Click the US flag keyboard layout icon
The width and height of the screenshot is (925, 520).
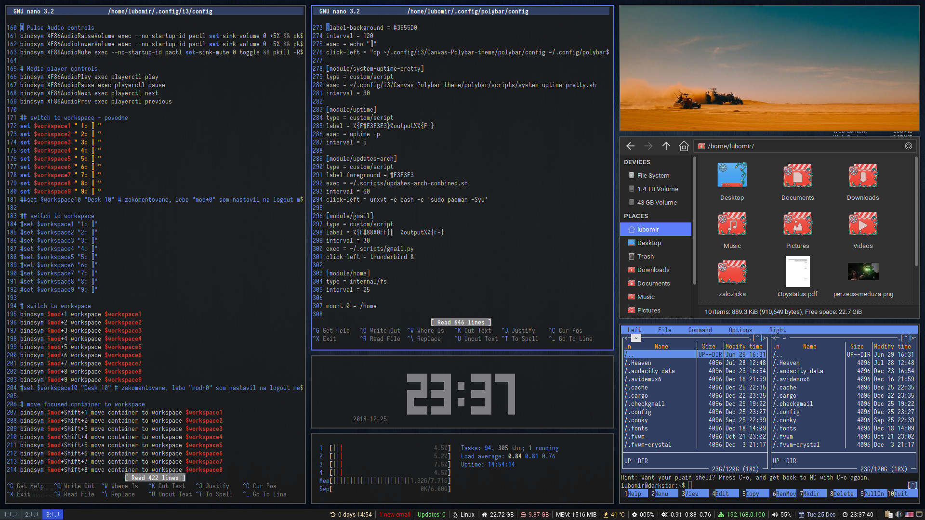click(x=909, y=515)
